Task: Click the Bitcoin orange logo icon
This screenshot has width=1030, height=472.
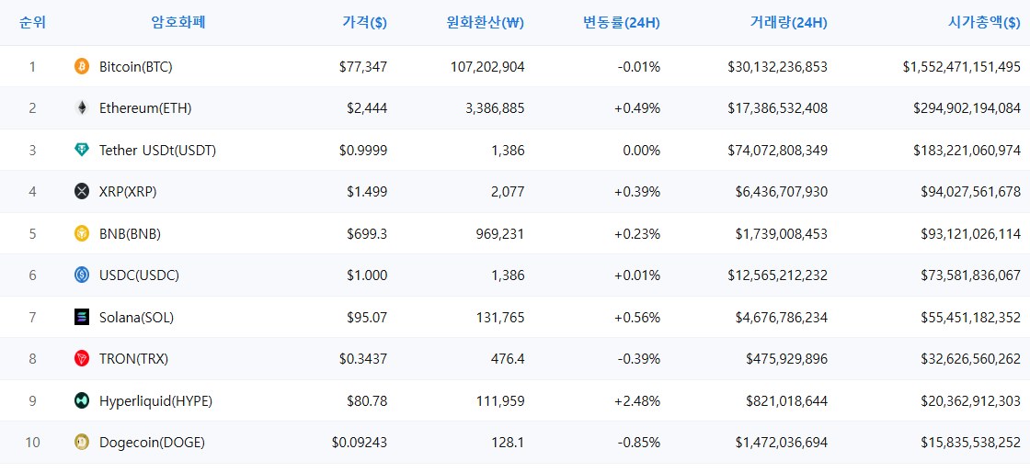Action: click(x=82, y=66)
